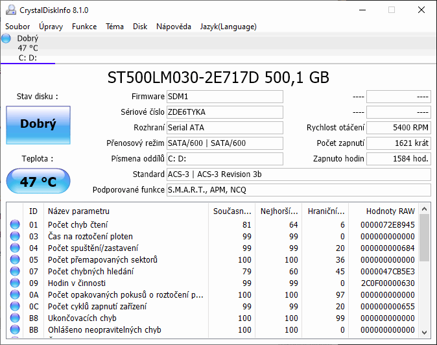The height and width of the screenshot is (345, 437).
Task: Click the Dobrý health status button
Action: (38, 125)
